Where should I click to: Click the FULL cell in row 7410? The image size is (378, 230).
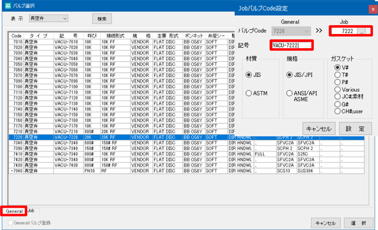tap(265, 154)
